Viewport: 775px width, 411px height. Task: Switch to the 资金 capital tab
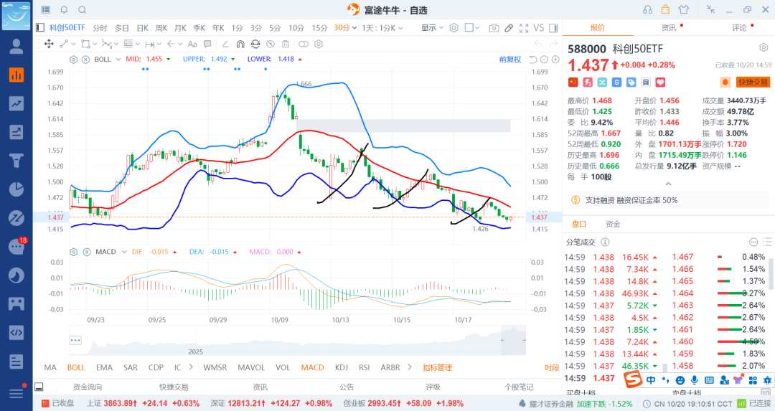613,224
